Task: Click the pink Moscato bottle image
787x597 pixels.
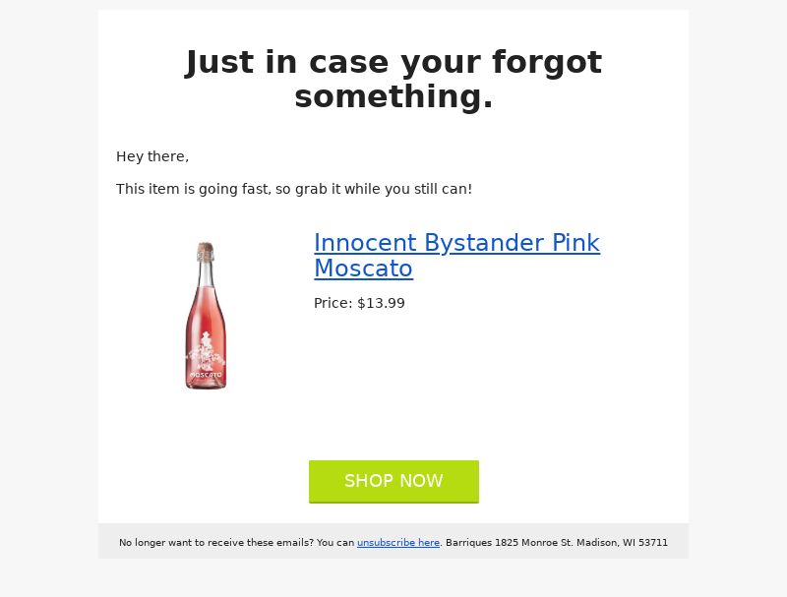Action: [206, 316]
